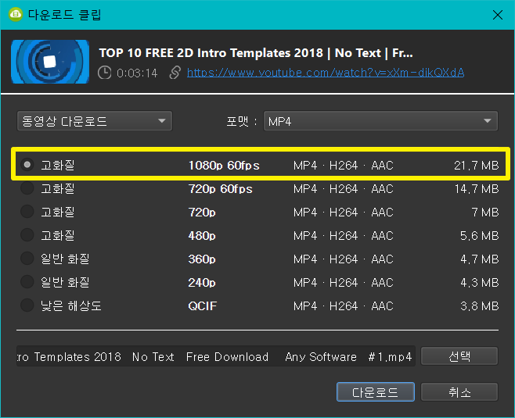The width and height of the screenshot is (515, 418).
Task: Select the 240p radio button
Action: point(27,281)
